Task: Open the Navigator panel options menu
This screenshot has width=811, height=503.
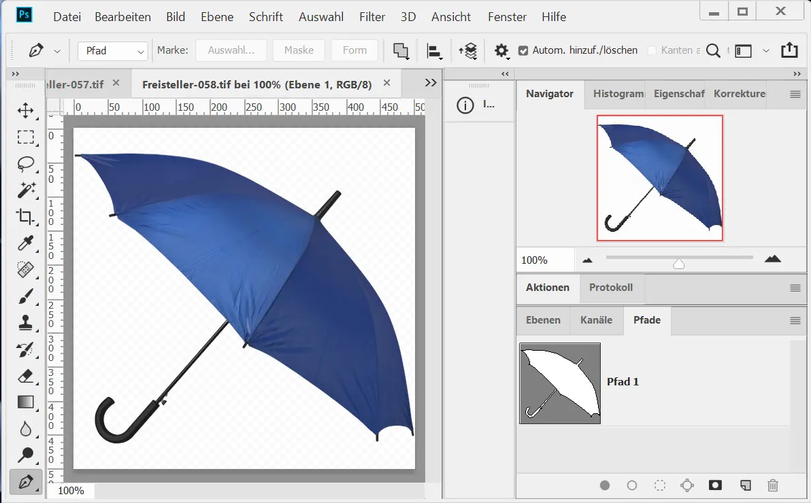Action: [x=795, y=94]
